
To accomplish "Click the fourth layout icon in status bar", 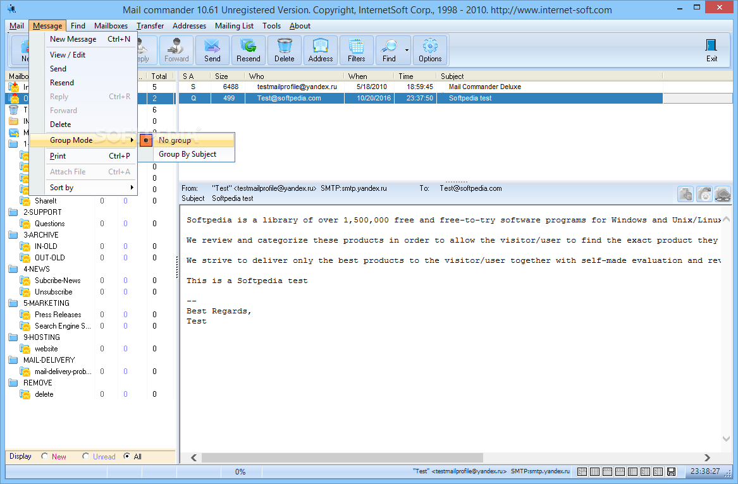I will tap(620, 471).
